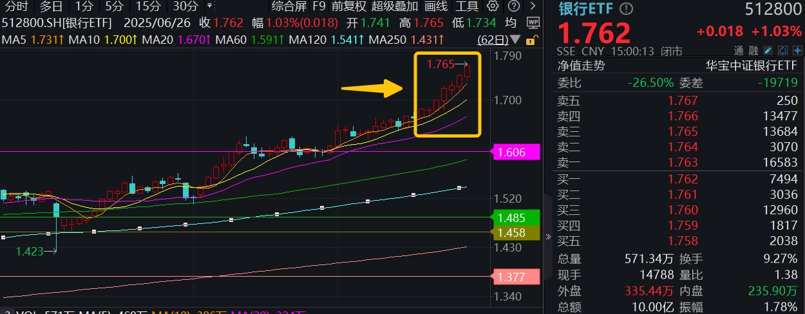Click the pencil note icon
Screen dimensions: 805x314
[x=768, y=50]
